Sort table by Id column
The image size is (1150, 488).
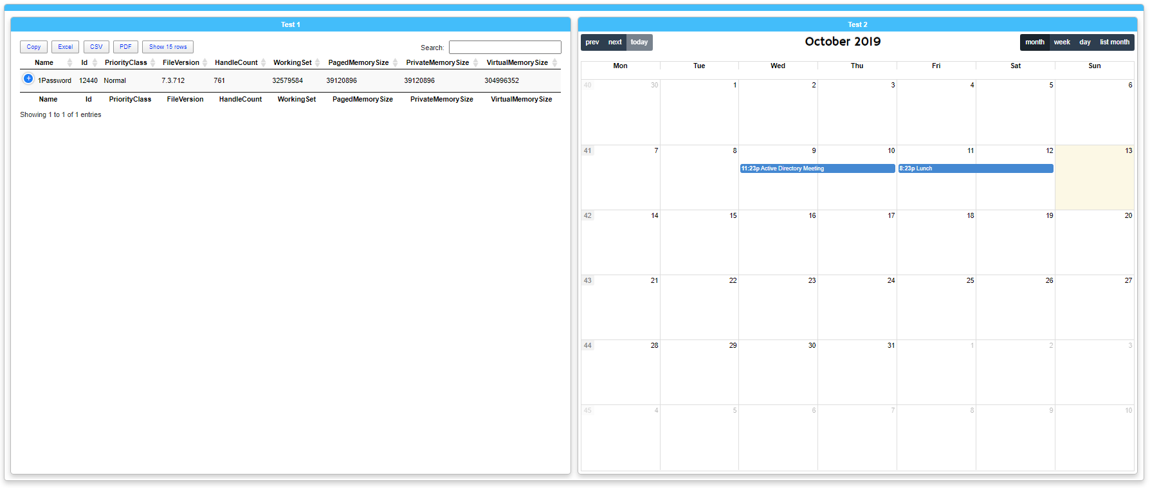click(x=84, y=63)
